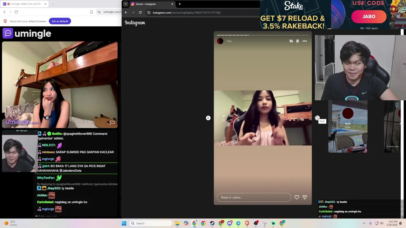This screenshot has width=406, height=228.
Task: Open a new tab in the Instagram window
Action: pos(180,4)
